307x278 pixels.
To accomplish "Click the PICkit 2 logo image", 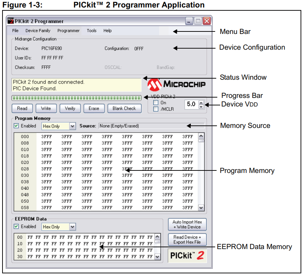I will coord(187,255).
